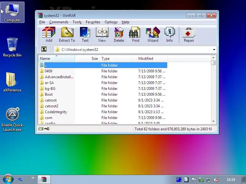The image size is (246, 184).
Task: Click the Extract To toolbar icon
Action: pyautogui.click(x=67, y=35)
